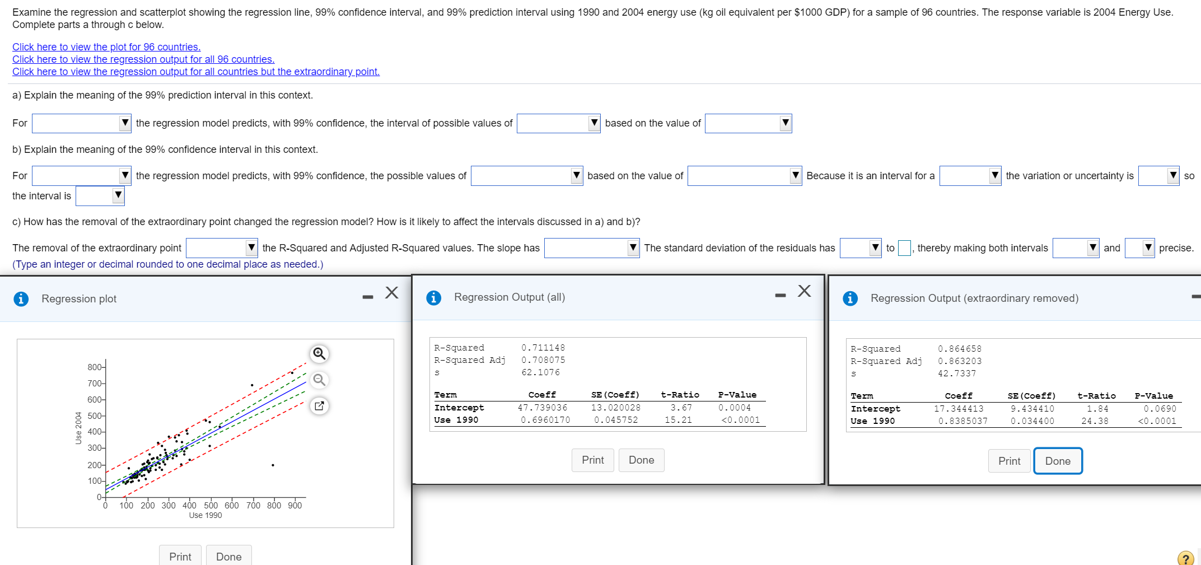
Task: Open part a's first dropdown after "For"
Action: click(82, 123)
